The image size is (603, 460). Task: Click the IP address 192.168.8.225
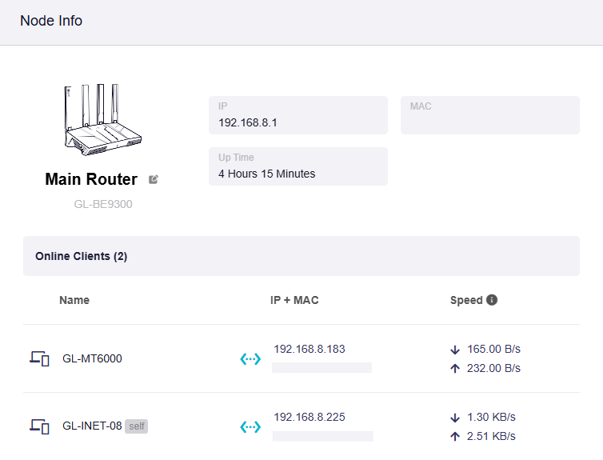pyautogui.click(x=309, y=417)
